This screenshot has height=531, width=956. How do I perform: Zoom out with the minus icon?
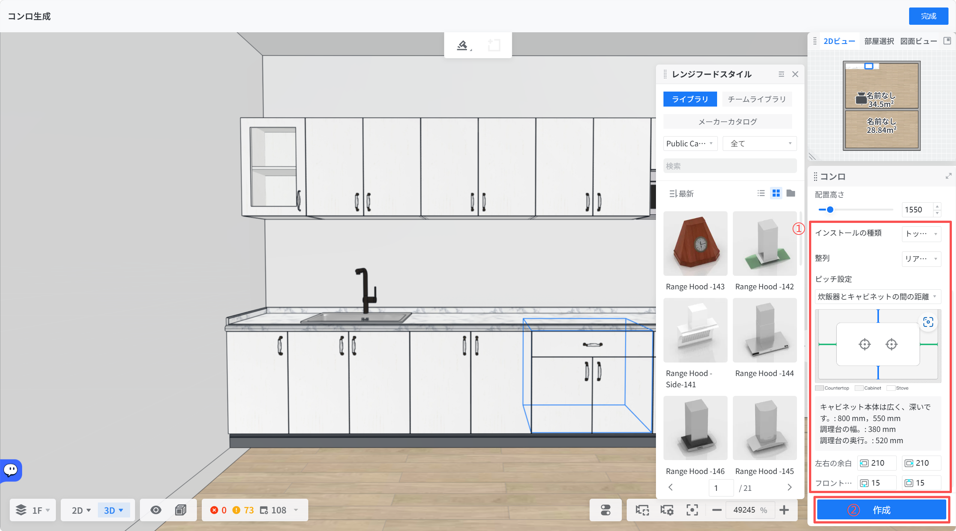pyautogui.click(x=717, y=510)
